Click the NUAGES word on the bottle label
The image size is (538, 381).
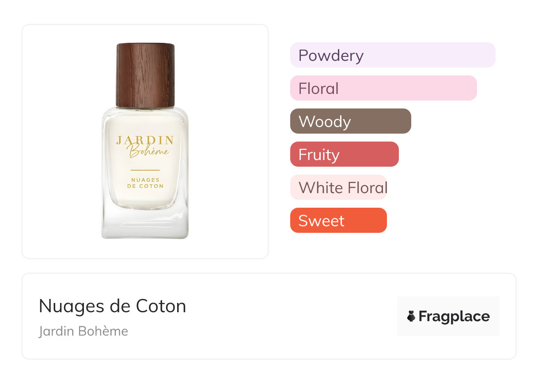click(x=145, y=180)
